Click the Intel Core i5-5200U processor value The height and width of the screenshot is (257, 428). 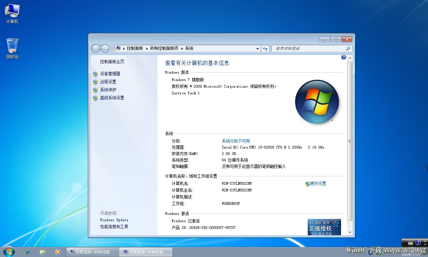(x=273, y=147)
